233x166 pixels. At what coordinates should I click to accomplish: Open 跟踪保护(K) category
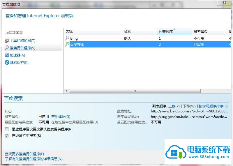[x=19, y=62]
